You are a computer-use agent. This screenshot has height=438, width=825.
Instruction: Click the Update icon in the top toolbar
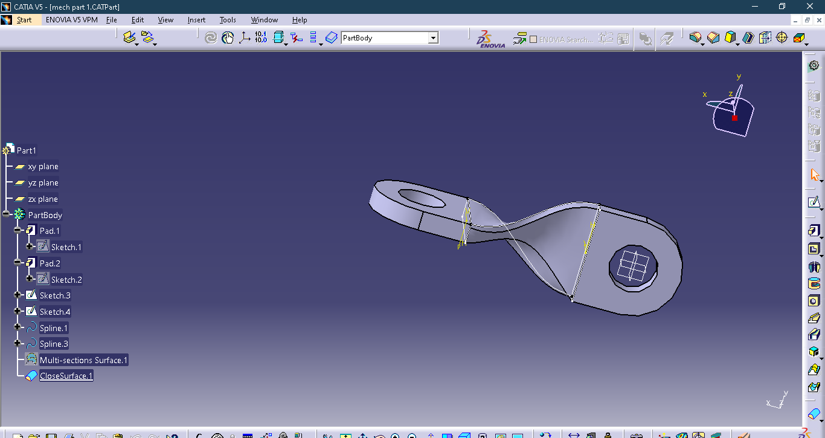tap(210, 37)
